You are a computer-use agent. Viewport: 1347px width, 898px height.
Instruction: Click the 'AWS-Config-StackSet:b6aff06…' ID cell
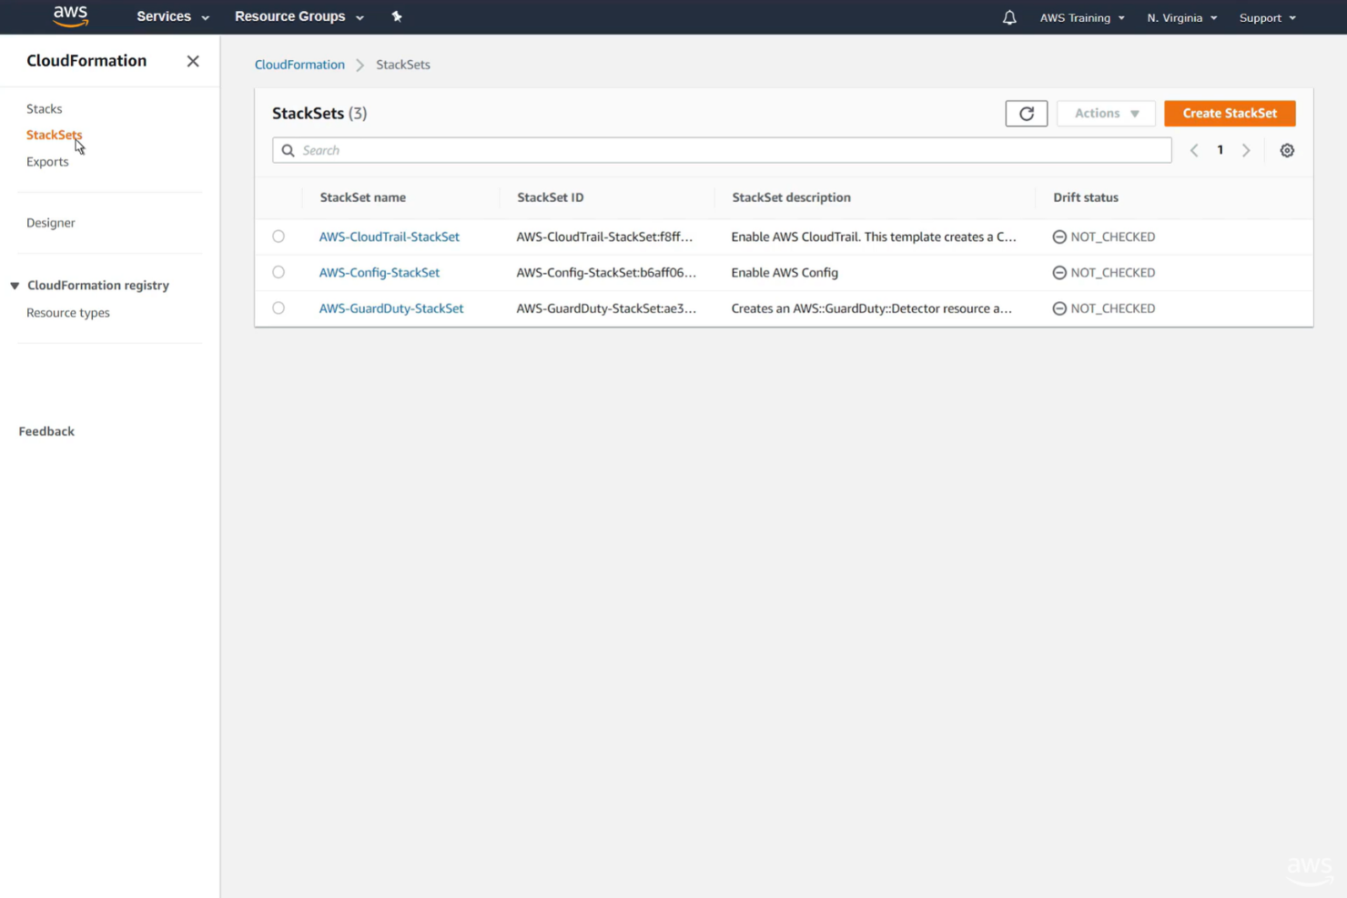[x=606, y=273]
